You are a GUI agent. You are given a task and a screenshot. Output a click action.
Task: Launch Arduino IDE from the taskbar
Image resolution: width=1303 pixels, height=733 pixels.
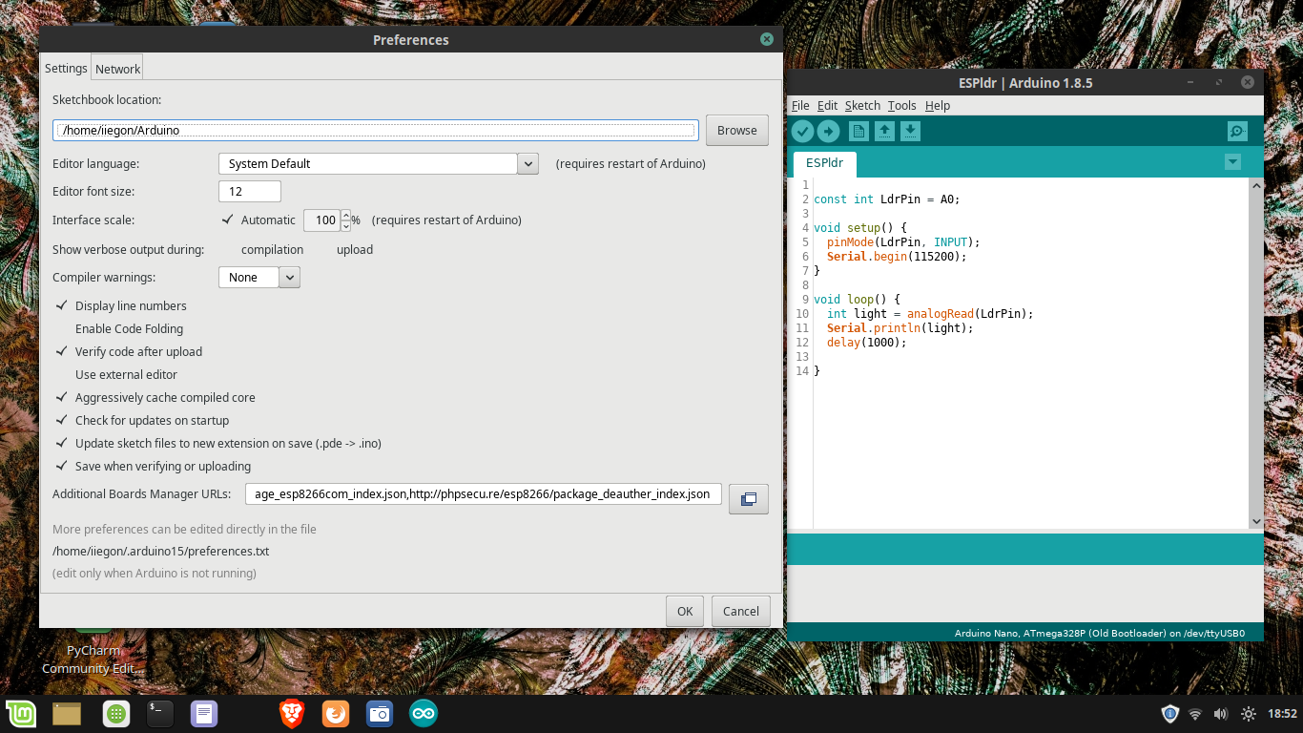click(x=423, y=713)
